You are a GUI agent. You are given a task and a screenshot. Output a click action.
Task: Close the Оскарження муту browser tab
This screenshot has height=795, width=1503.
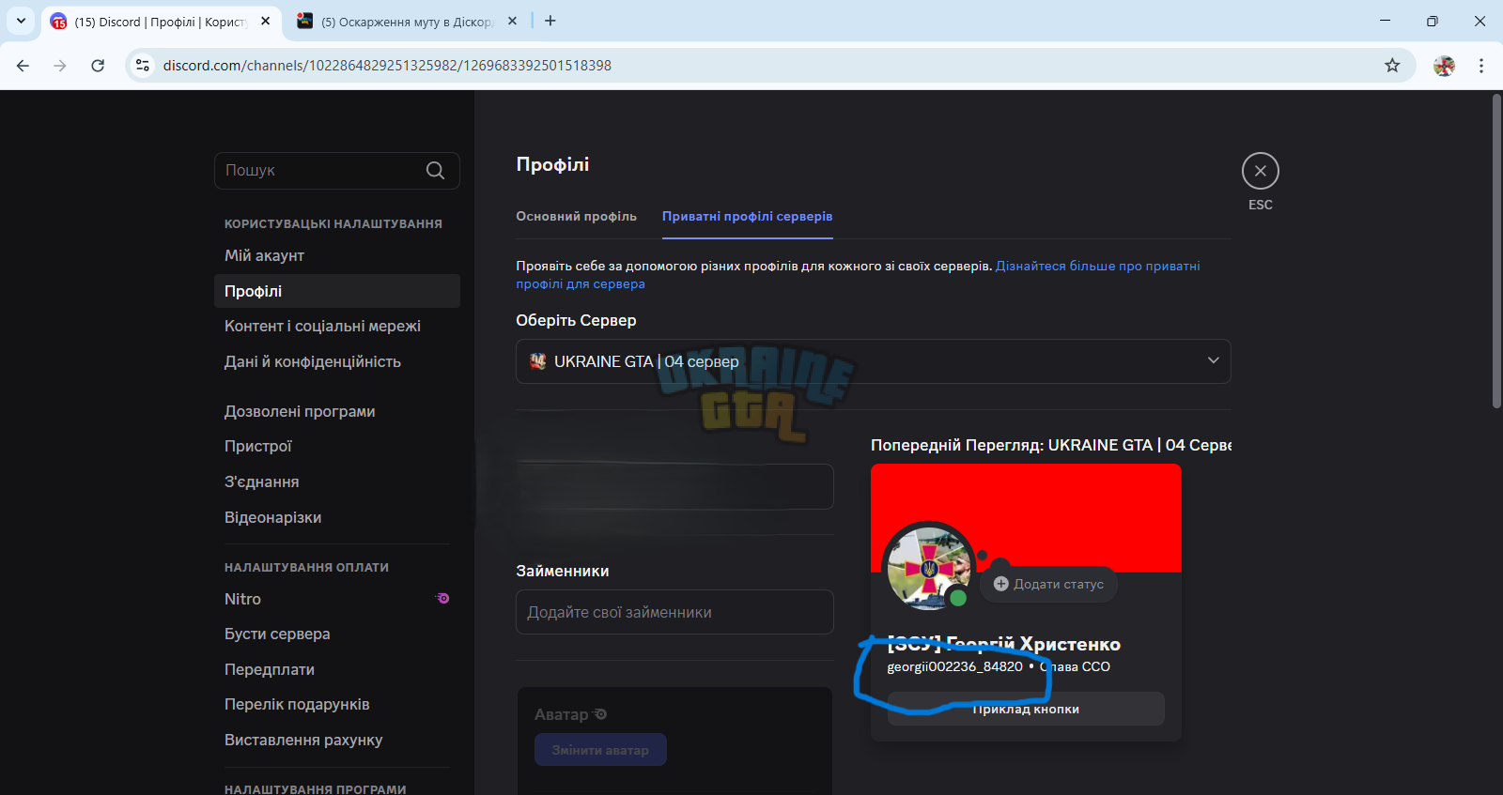pyautogui.click(x=512, y=21)
